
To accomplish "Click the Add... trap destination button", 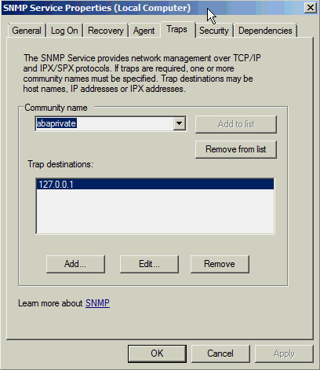I will pos(75,264).
